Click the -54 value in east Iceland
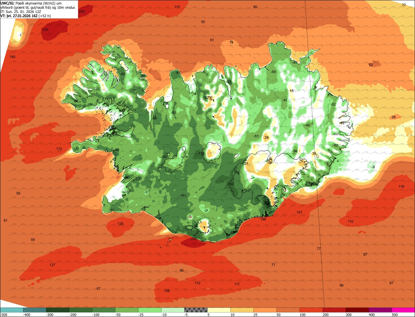 click(294, 151)
